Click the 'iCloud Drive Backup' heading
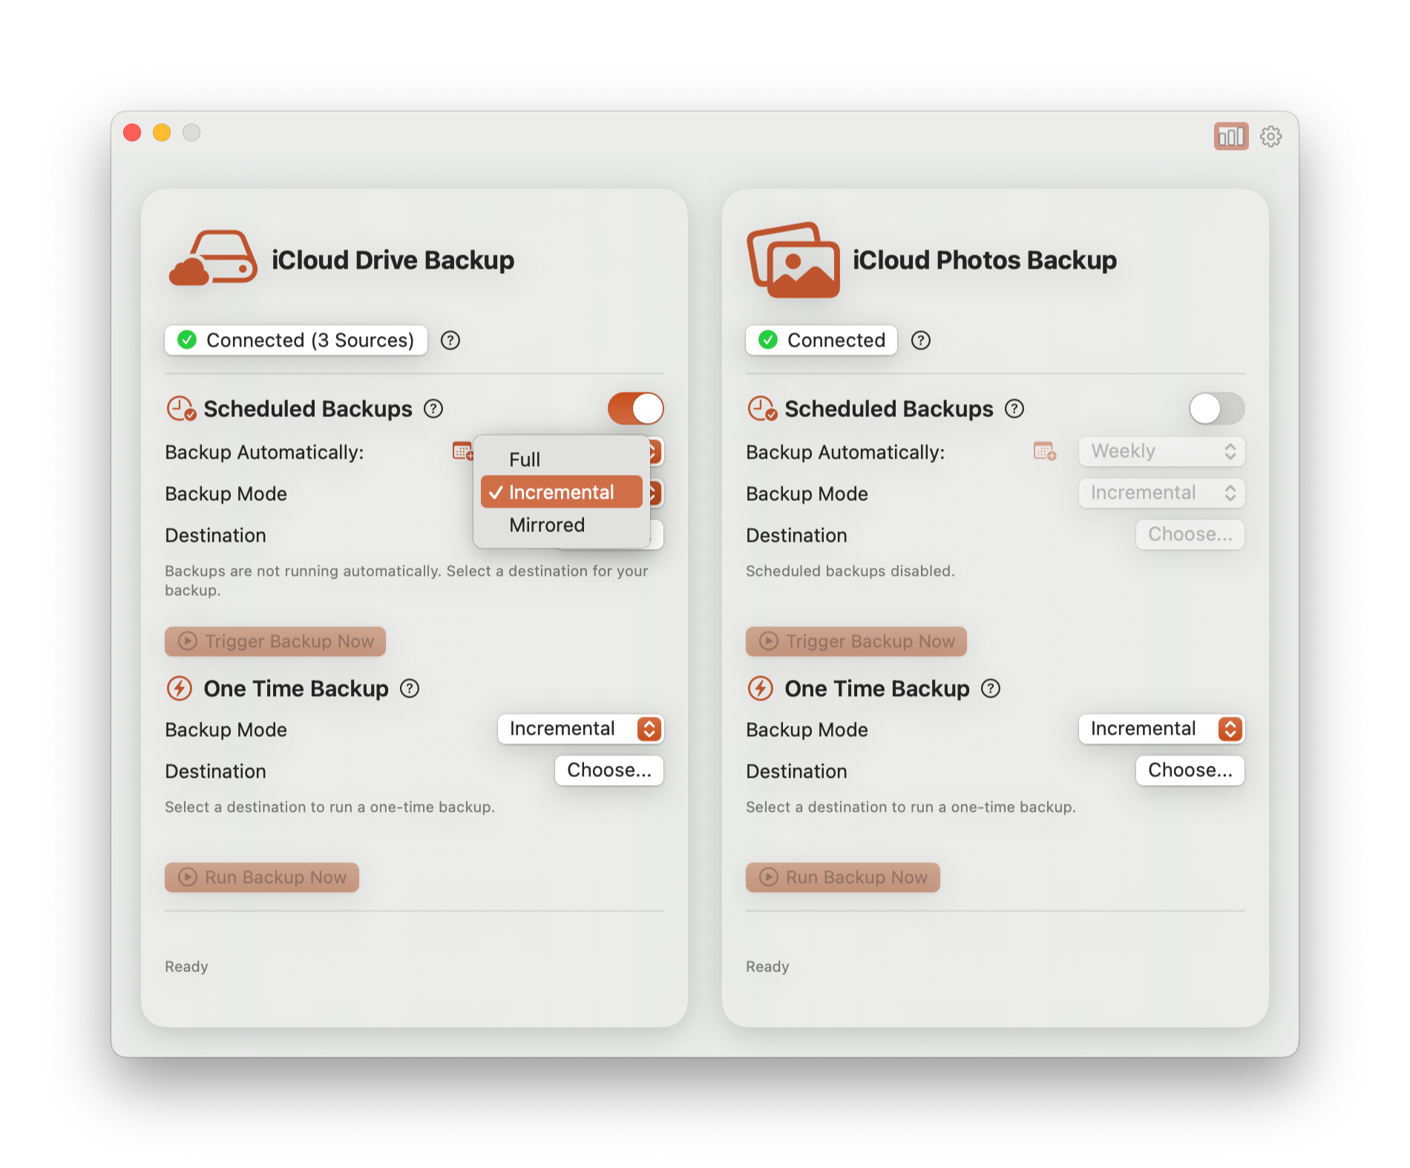Screen dimensions: 1410x1168 [x=393, y=260]
